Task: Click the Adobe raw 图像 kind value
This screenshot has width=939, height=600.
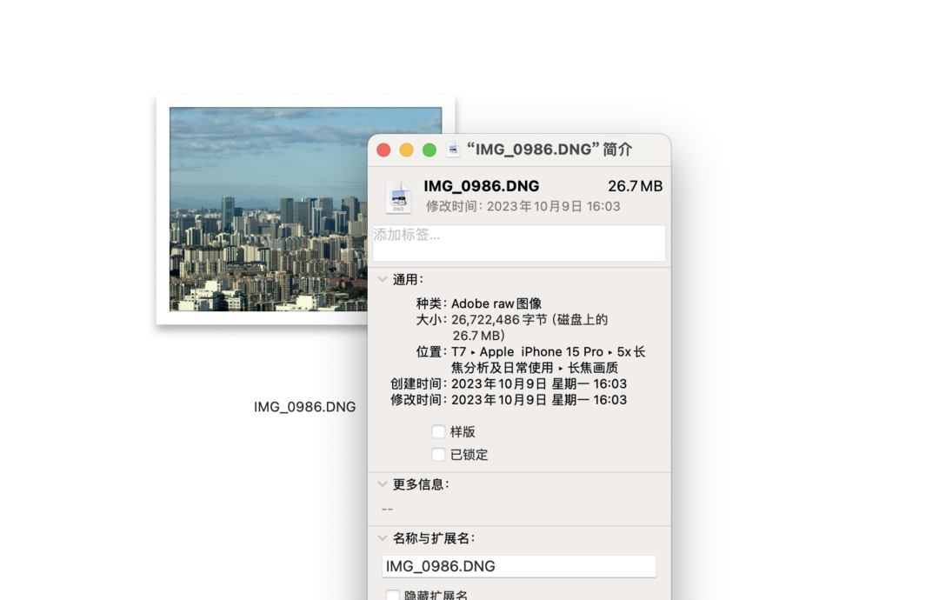Action: (x=496, y=303)
